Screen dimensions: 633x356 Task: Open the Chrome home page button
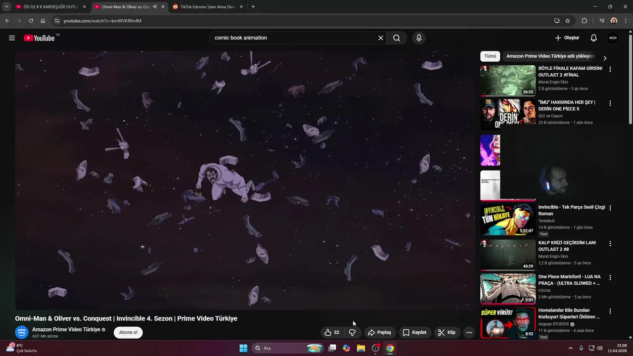tap(43, 21)
